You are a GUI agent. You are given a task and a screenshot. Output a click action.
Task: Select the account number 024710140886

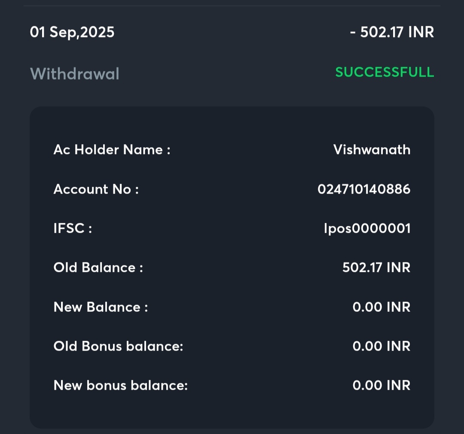tap(364, 189)
